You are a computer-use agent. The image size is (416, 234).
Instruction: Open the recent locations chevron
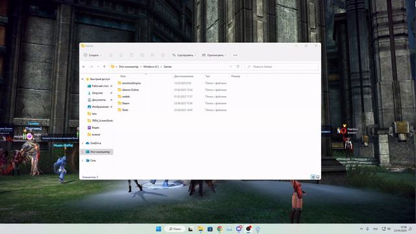pos(98,66)
